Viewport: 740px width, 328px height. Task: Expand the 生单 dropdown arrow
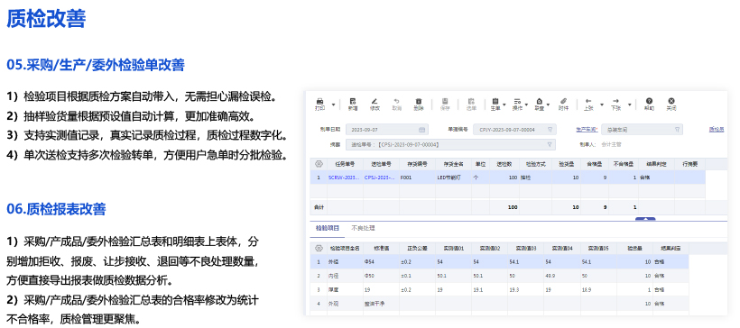504,105
